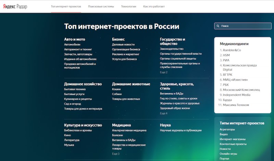This screenshot has height=161, width=274.
Task: Open Медицина category heading
Action: click(x=121, y=125)
